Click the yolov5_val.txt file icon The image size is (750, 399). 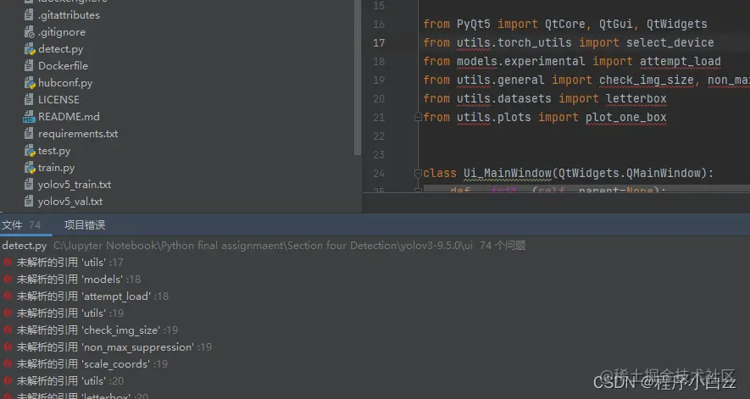pyautogui.click(x=29, y=202)
